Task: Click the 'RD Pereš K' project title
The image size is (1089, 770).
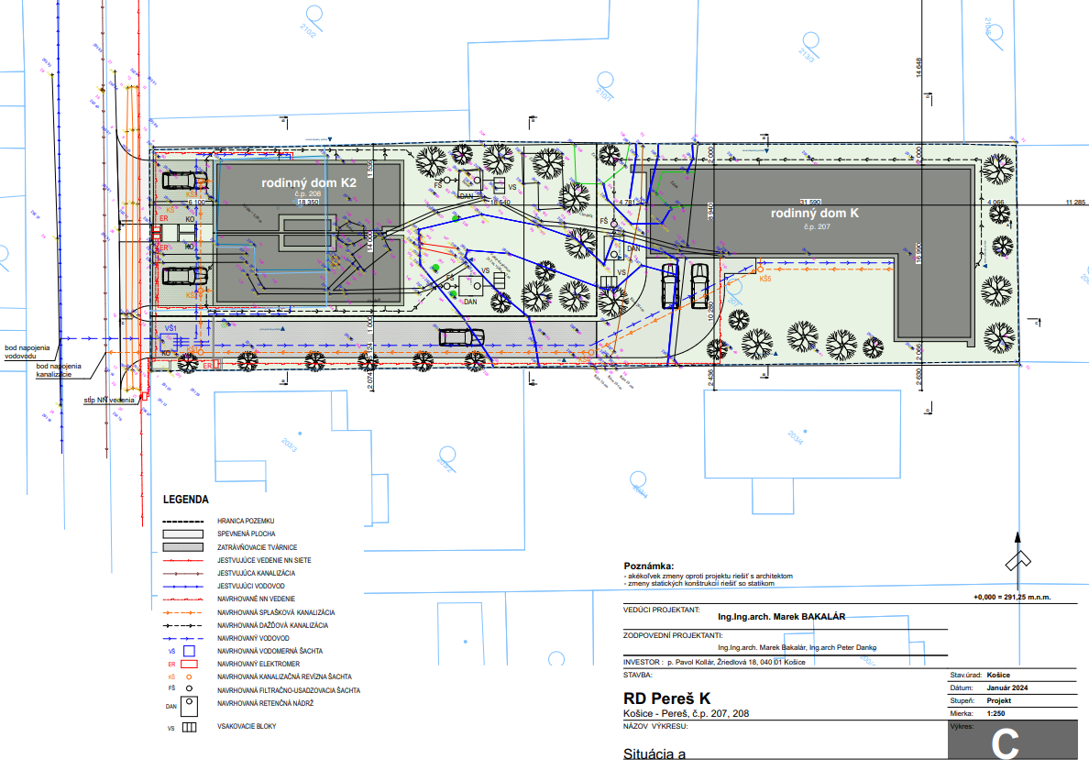Action: [660, 698]
